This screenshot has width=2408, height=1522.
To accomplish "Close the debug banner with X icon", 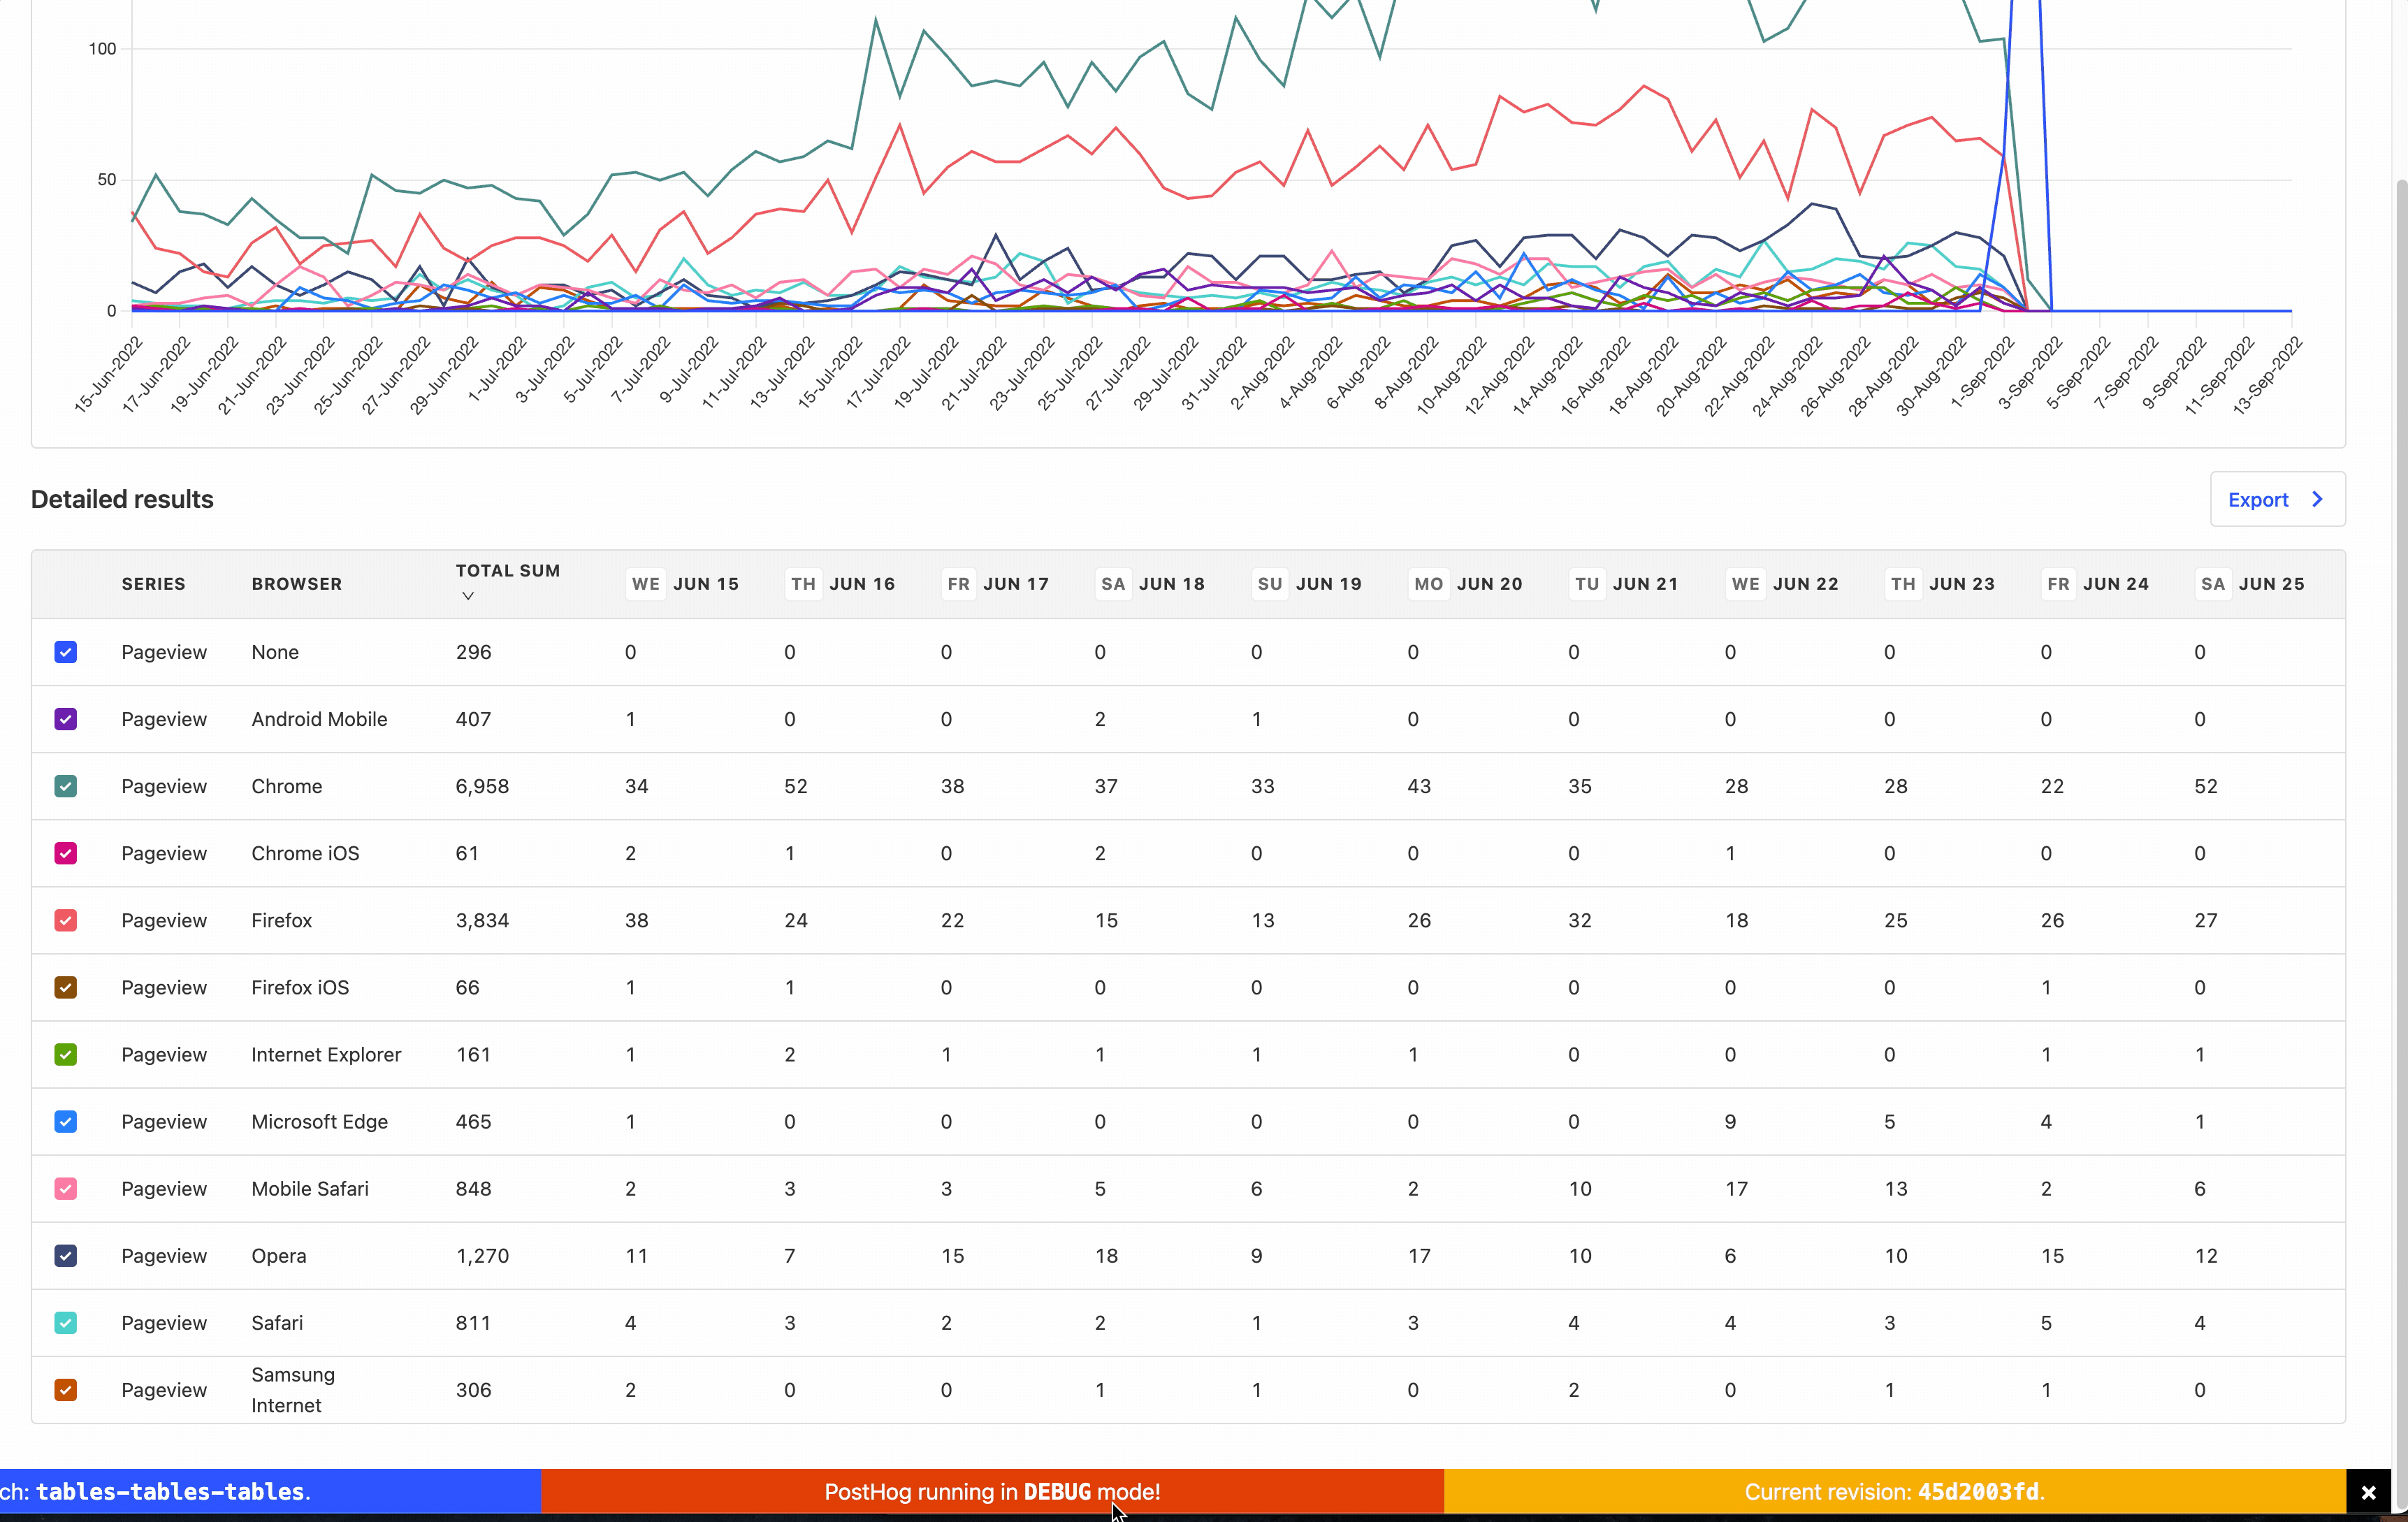I will pyautogui.click(x=2368, y=1493).
